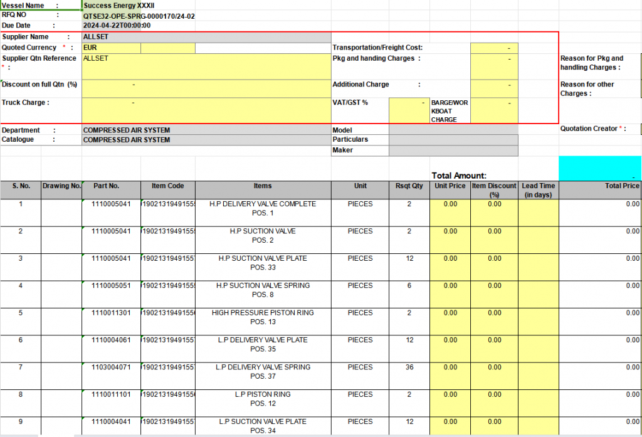Select the Supplier Name cell showing ALLSET
The height and width of the screenshot is (437, 642).
tap(206, 37)
